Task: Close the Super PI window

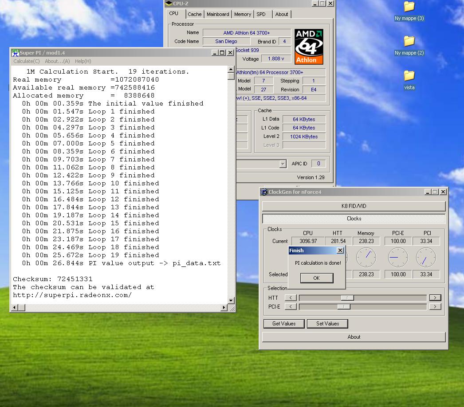Action: tap(230, 53)
